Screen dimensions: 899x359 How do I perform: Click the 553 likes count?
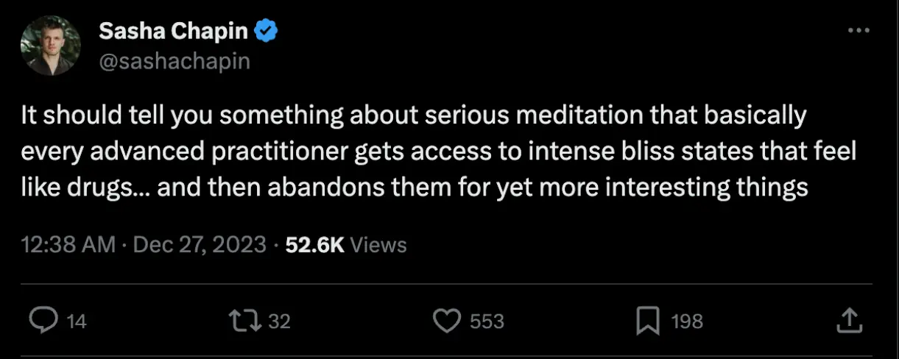tap(487, 321)
